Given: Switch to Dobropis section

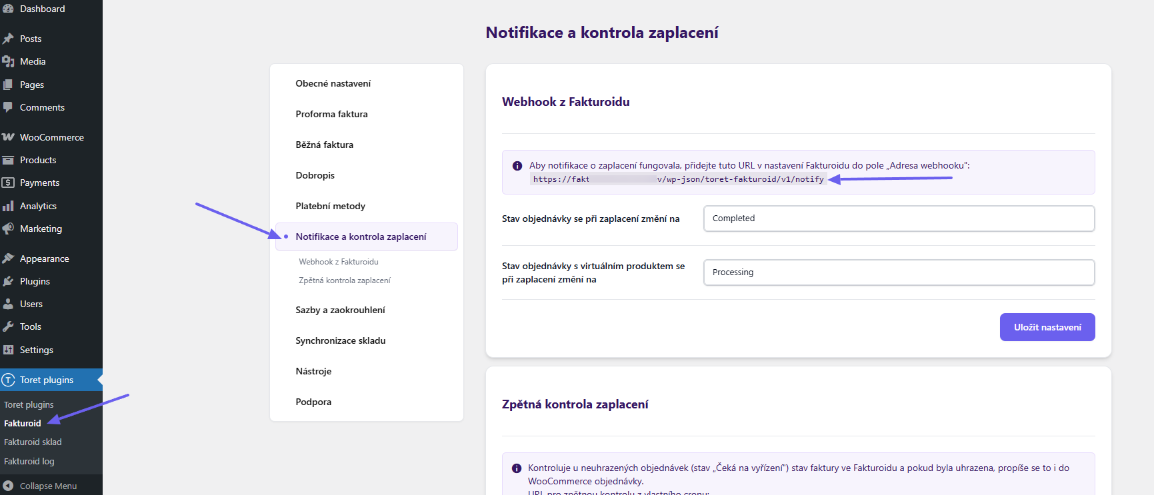Looking at the screenshot, I should tap(315, 175).
